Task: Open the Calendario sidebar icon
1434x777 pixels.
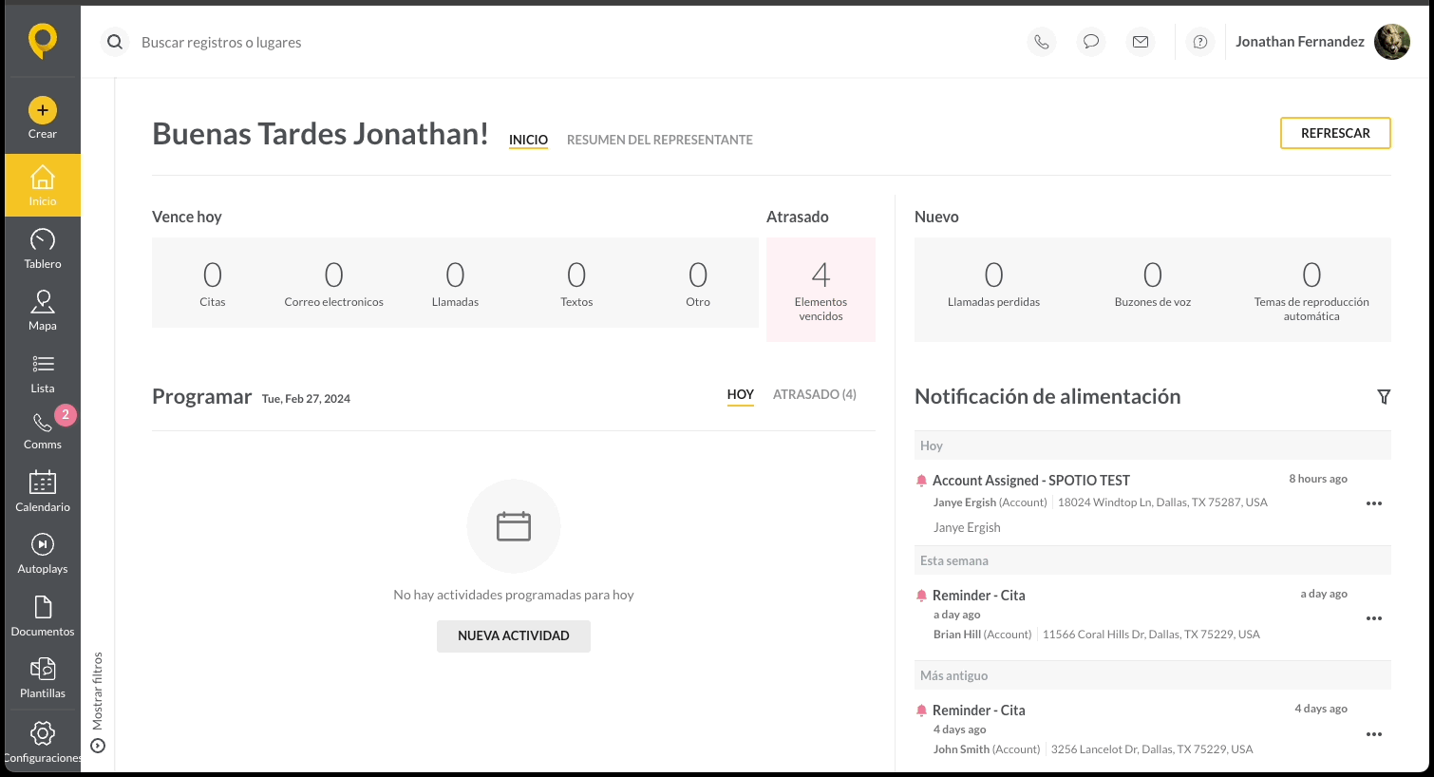Action: click(x=43, y=483)
